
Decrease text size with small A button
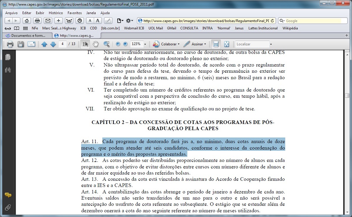point(90,21)
